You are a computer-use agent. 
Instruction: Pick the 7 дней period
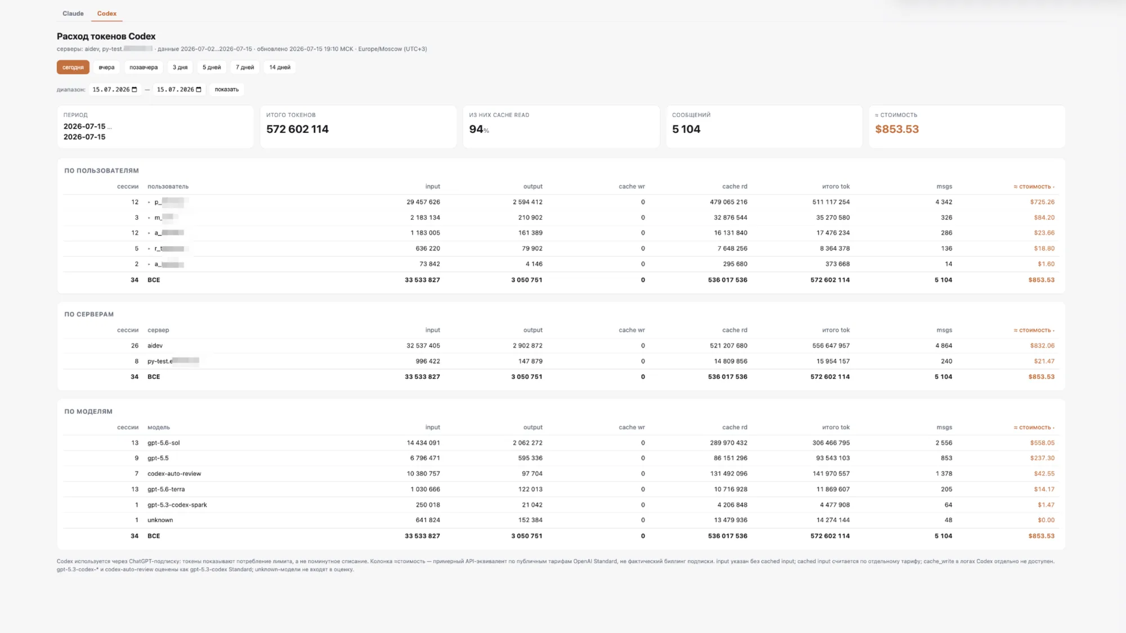(245, 67)
